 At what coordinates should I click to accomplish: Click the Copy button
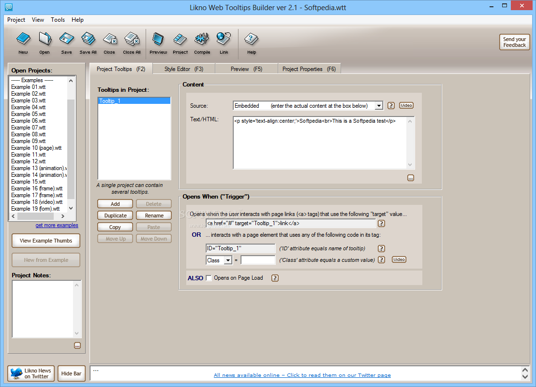coord(115,227)
